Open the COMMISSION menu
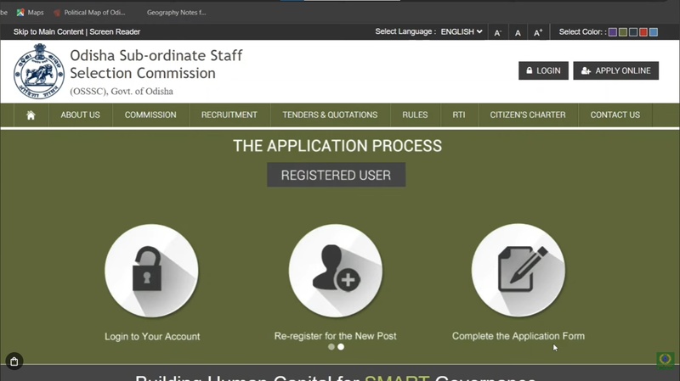The height and width of the screenshot is (381, 680). tap(150, 115)
